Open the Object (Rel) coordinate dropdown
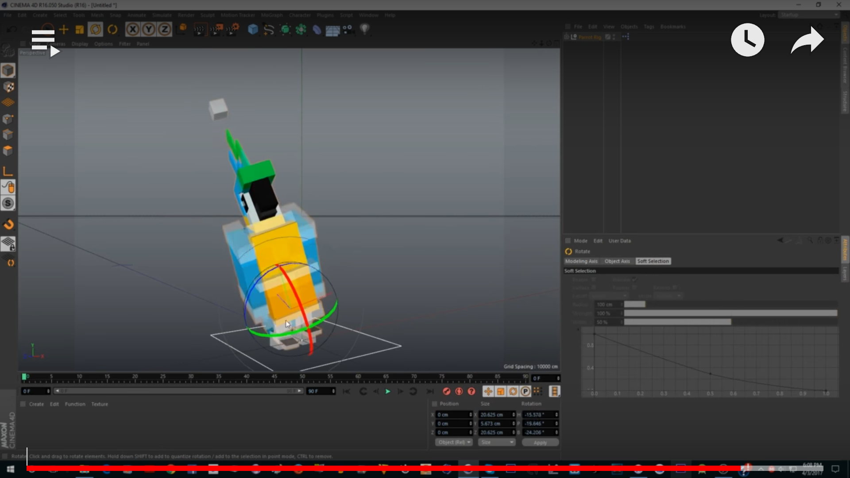The height and width of the screenshot is (478, 850). coord(454,442)
